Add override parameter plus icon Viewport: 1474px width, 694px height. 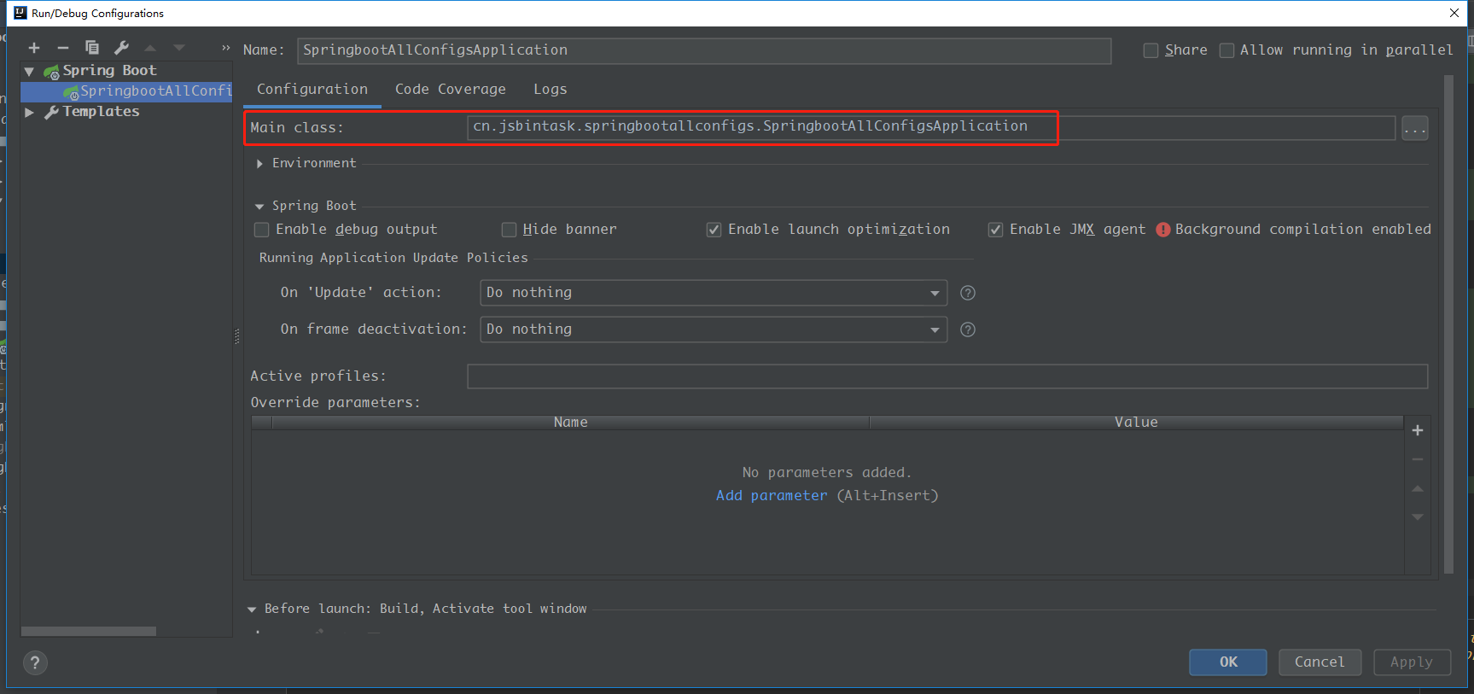point(1418,430)
